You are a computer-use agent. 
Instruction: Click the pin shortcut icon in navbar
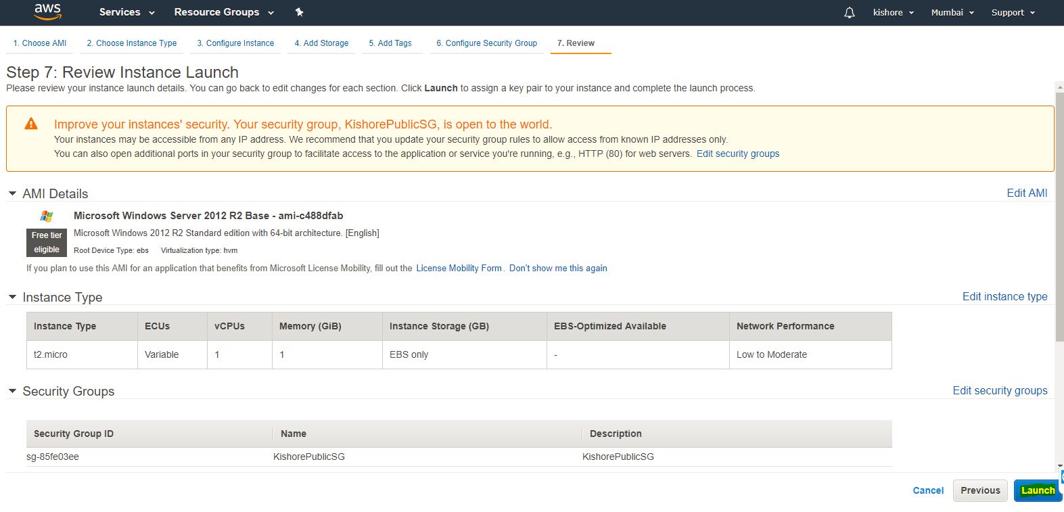click(x=299, y=12)
